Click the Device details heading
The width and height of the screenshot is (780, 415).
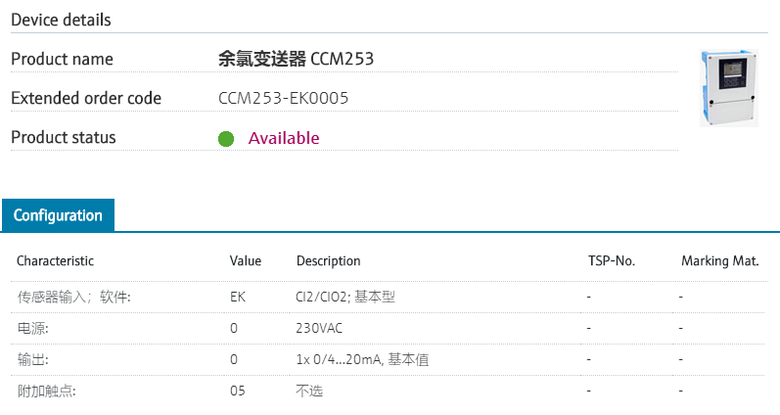click(x=61, y=20)
